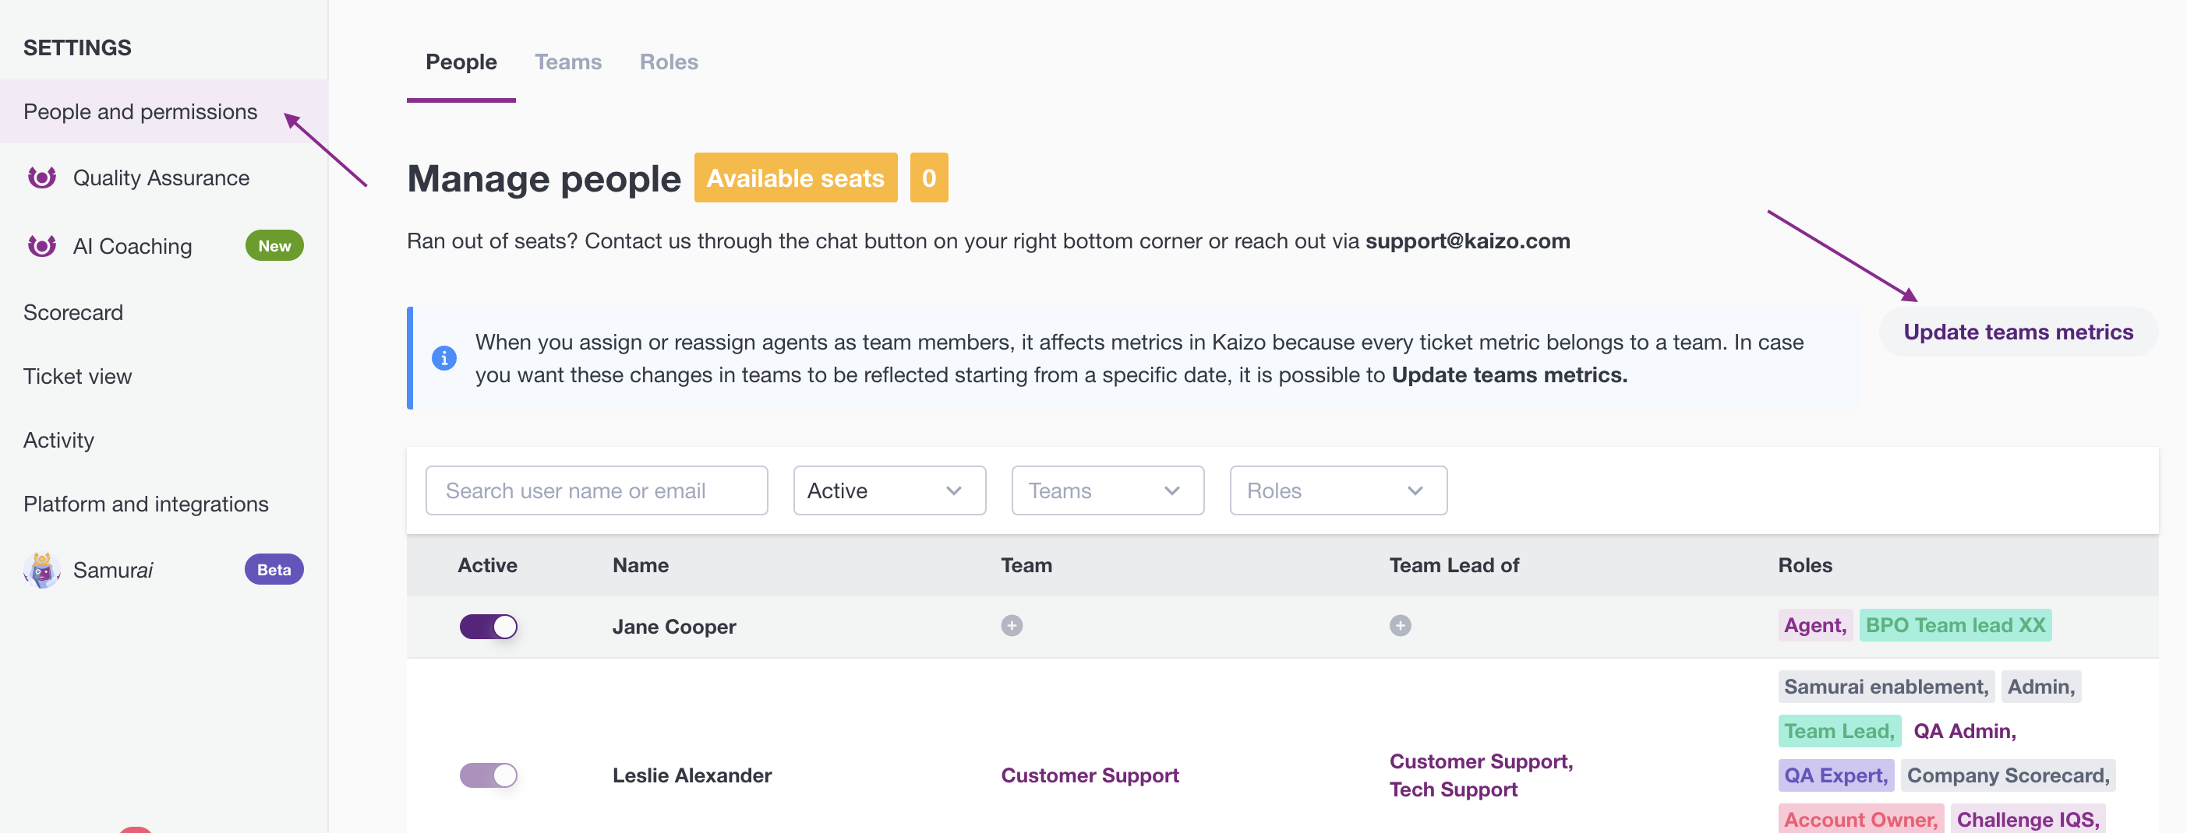Click Leslie Alexander's Customer Support team link

click(x=1090, y=775)
